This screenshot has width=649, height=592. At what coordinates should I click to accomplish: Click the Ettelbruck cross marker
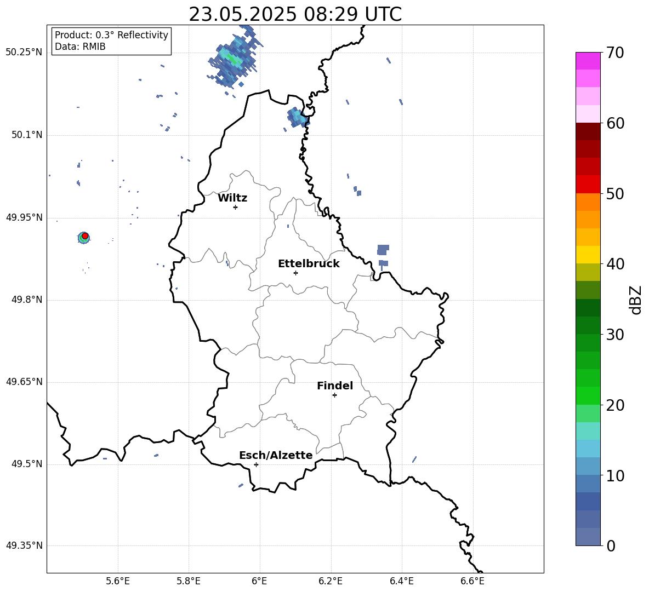[295, 273]
